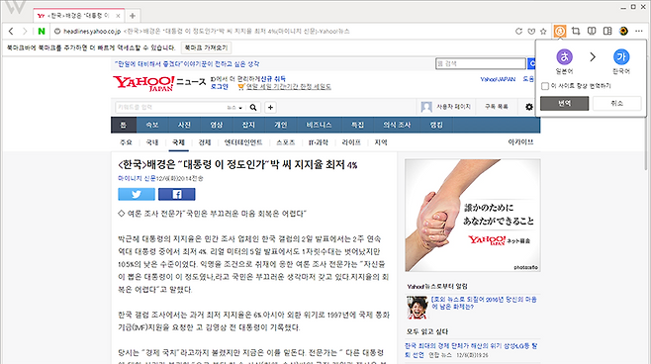Open the 스포츠 sports sub-category
Viewport: 651px width, 364px height.
(286, 142)
